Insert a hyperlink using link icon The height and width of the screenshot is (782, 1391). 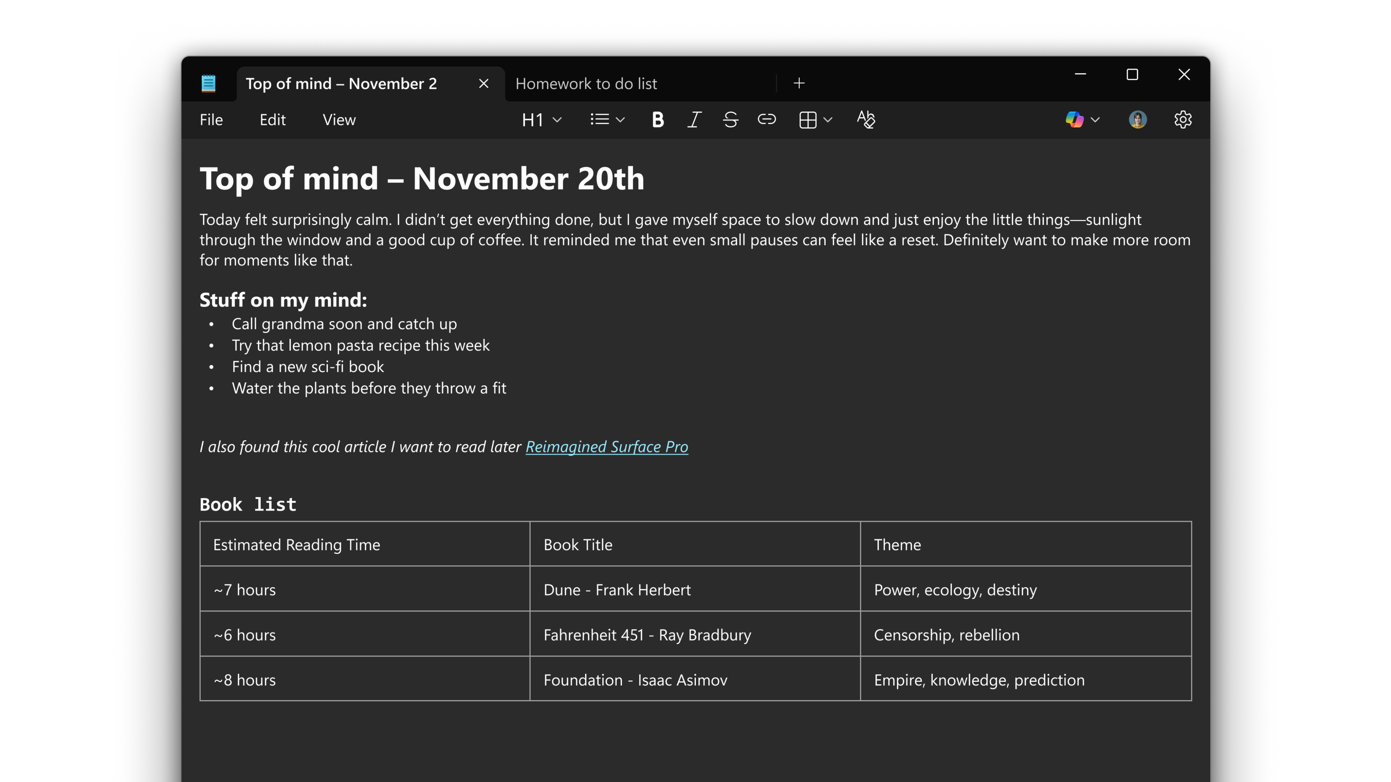pyautogui.click(x=766, y=119)
